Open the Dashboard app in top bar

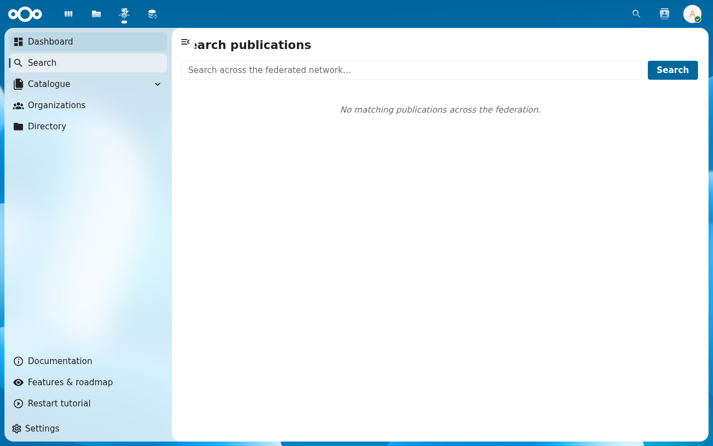[x=69, y=14]
